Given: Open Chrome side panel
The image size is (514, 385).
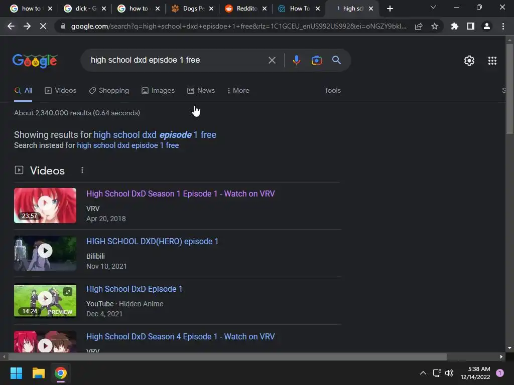Looking at the screenshot, I should pyautogui.click(x=471, y=26).
